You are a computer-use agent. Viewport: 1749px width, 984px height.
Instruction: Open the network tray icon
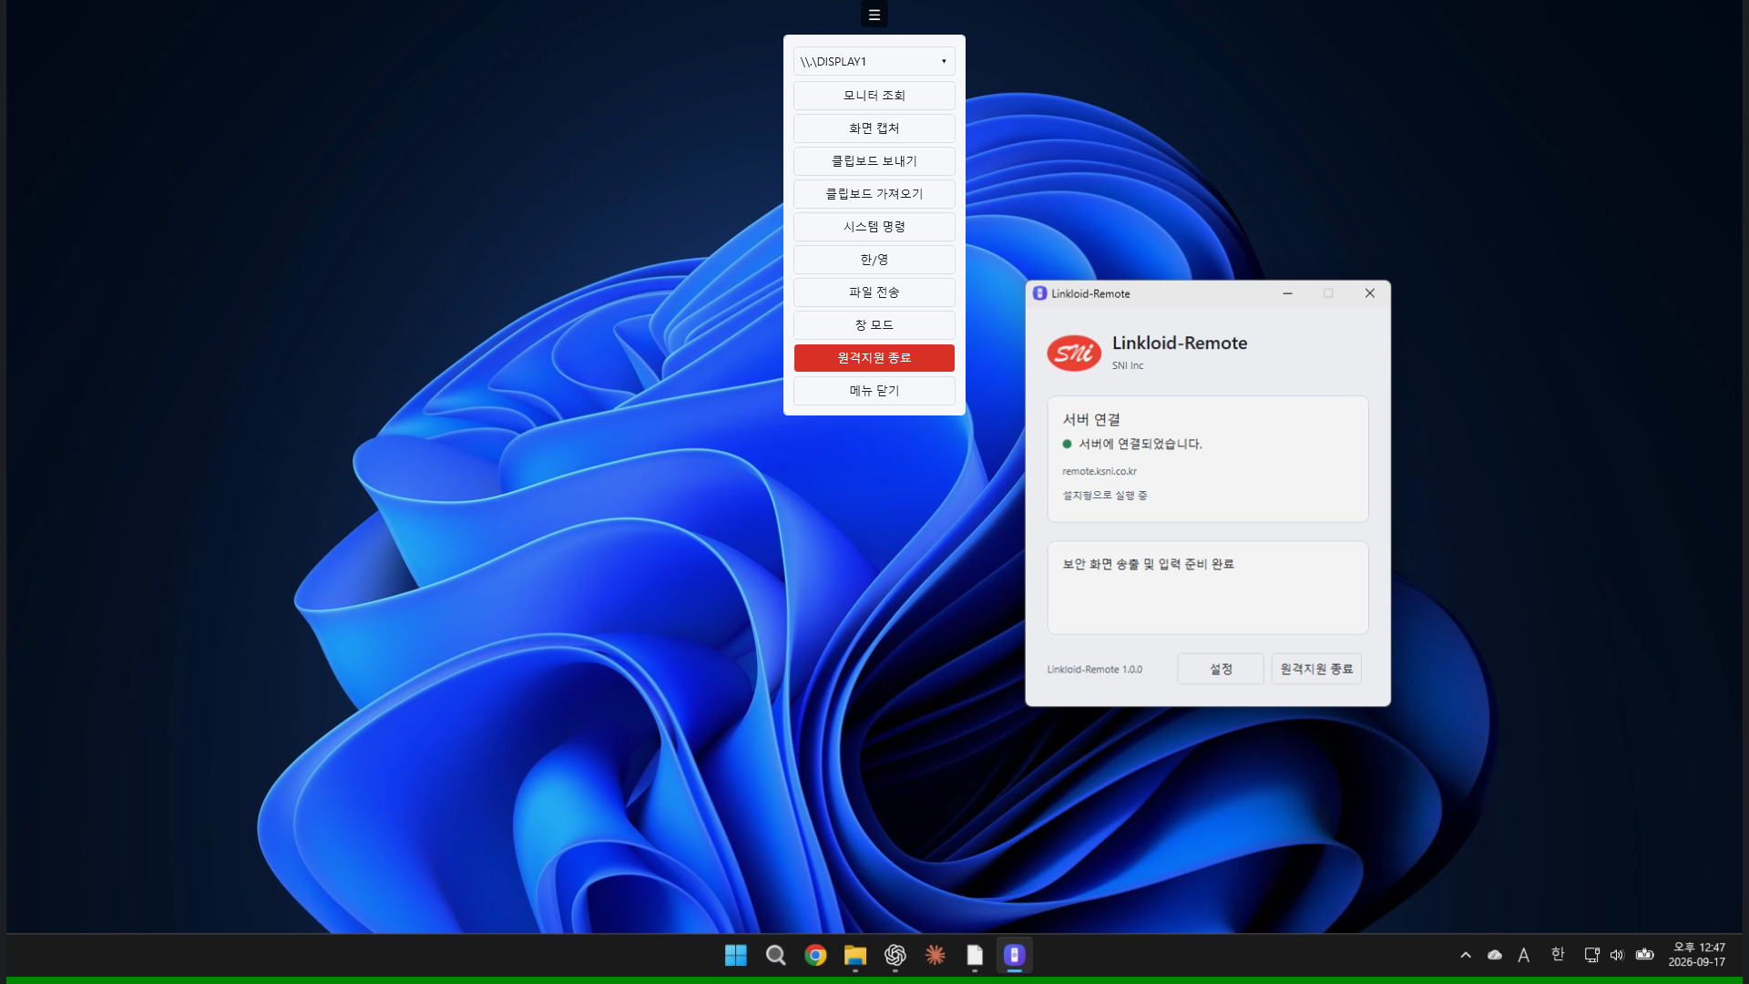pyautogui.click(x=1590, y=955)
